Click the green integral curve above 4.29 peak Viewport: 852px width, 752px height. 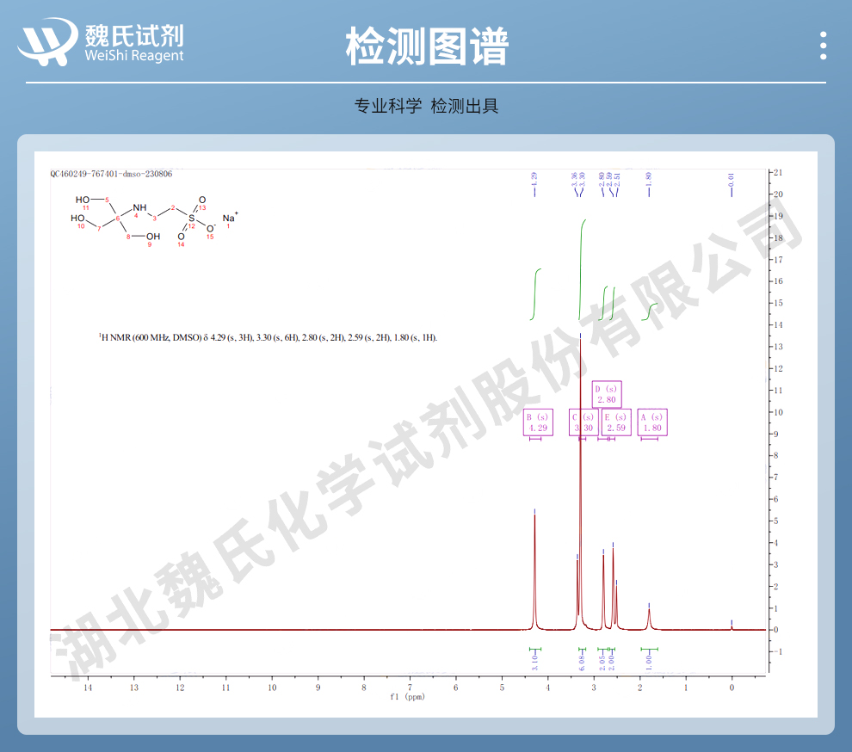coord(537,293)
